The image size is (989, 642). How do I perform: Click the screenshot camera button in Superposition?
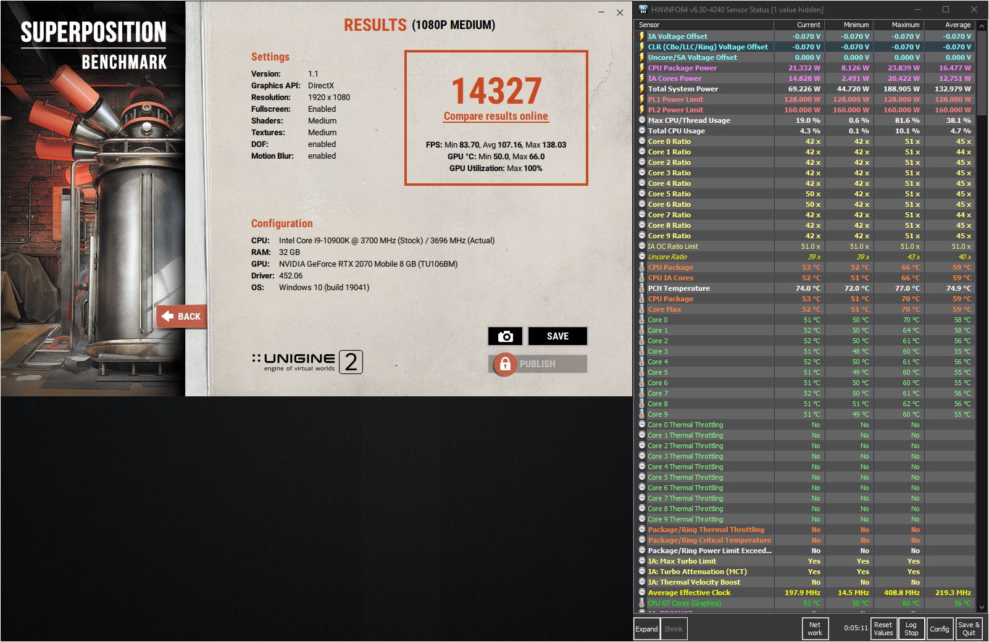pyautogui.click(x=505, y=336)
